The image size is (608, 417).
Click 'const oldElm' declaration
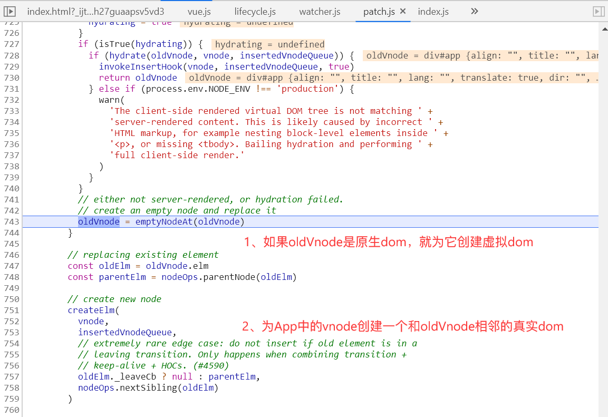99,266
